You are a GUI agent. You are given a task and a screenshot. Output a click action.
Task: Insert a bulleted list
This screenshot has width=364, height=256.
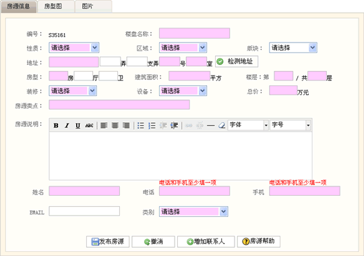point(141,126)
